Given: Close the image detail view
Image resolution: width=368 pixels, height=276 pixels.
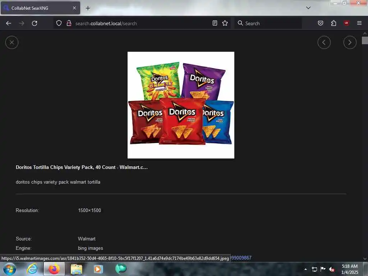Looking at the screenshot, I should pos(12,42).
